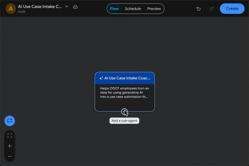Open the AI assistant chat button
This screenshot has height=166, width=249.
coord(10,121)
